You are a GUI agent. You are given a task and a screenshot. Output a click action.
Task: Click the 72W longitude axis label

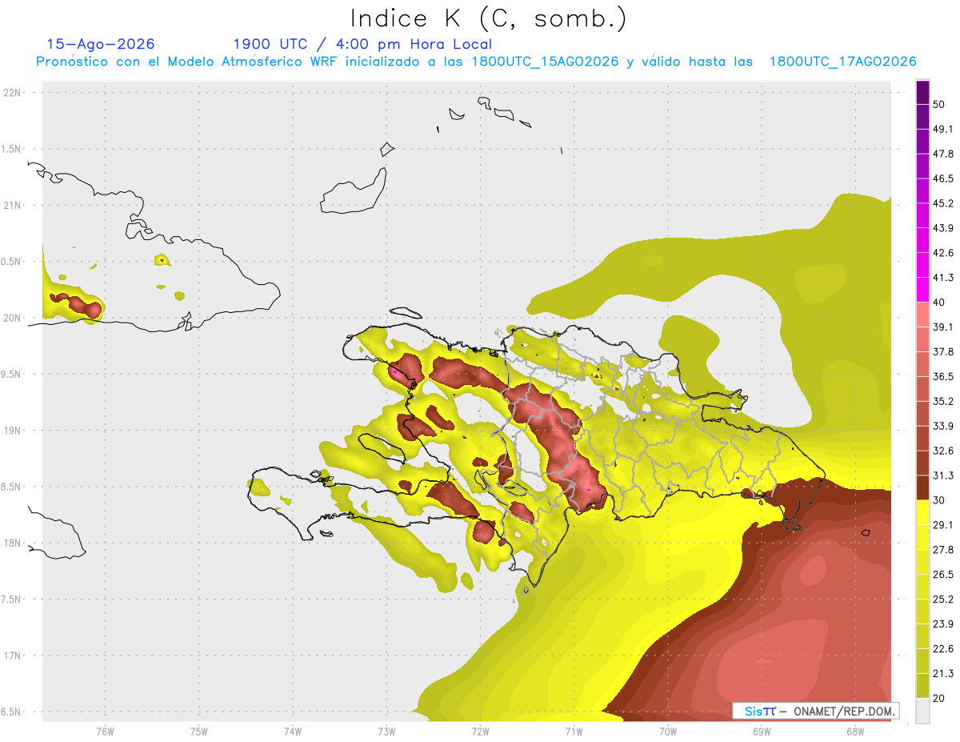click(480, 731)
